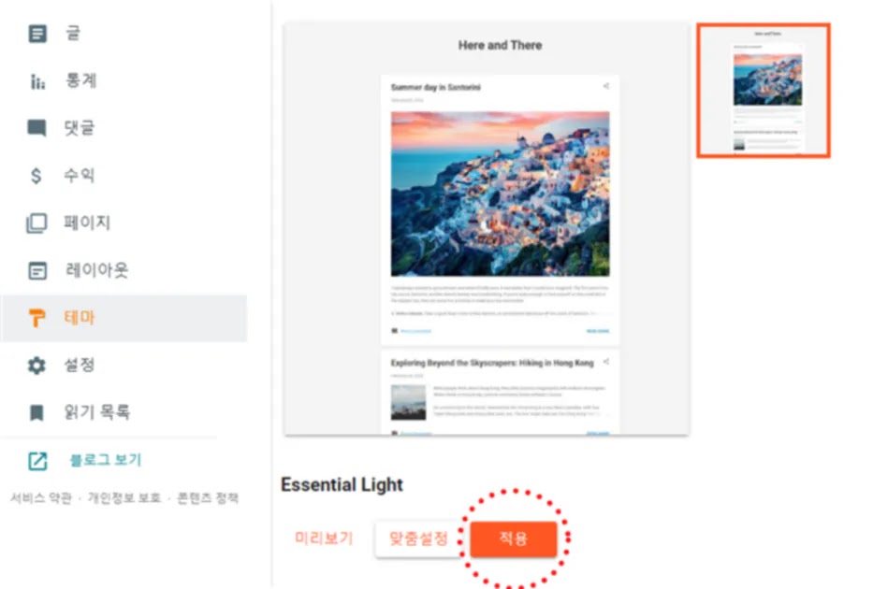This screenshot has height=589, width=873.
Task: Click the 글 posts document icon
Action: [x=37, y=34]
